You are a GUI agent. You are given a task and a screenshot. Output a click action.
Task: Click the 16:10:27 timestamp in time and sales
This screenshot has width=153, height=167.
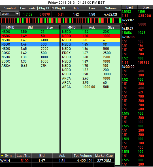(x=127, y=29)
